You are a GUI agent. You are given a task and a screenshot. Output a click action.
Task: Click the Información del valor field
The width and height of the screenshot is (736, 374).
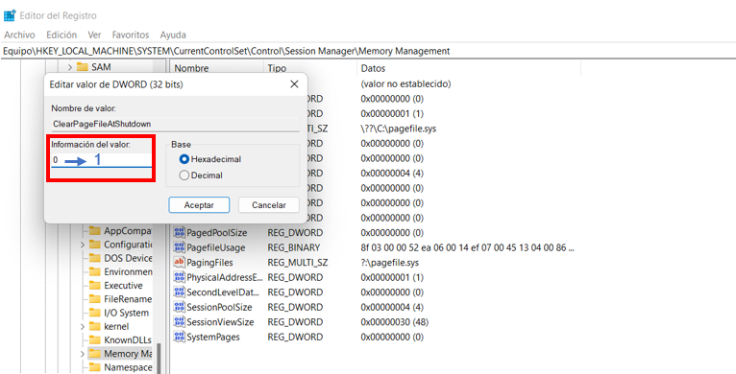click(102, 160)
